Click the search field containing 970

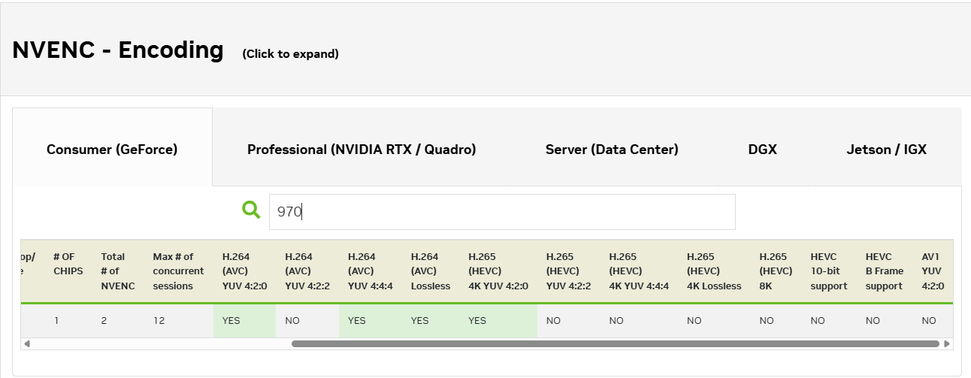click(x=501, y=212)
